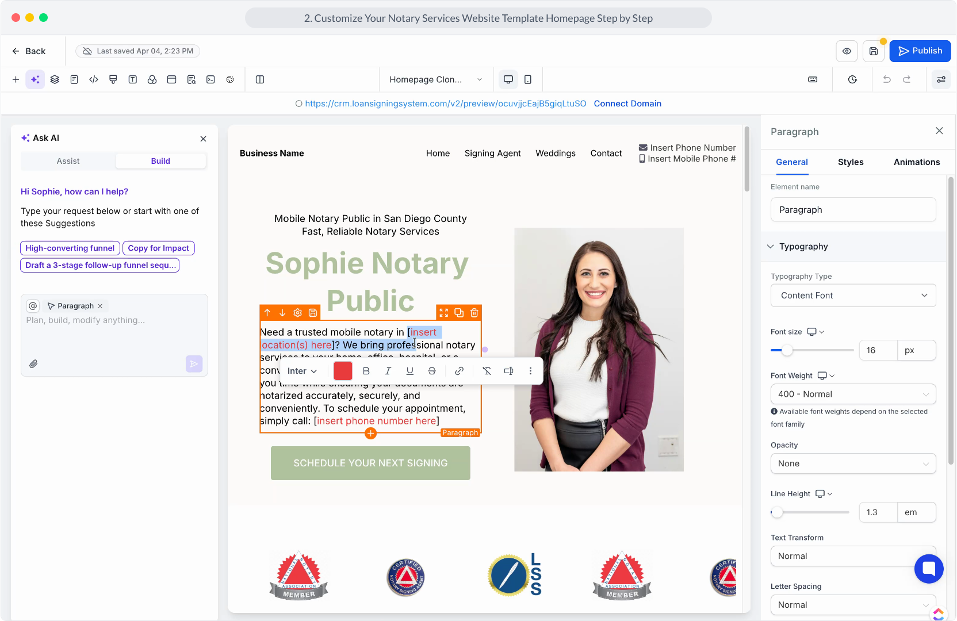Delete the paragraph with the trash icon
This screenshot has width=957, height=621.
pos(474,313)
